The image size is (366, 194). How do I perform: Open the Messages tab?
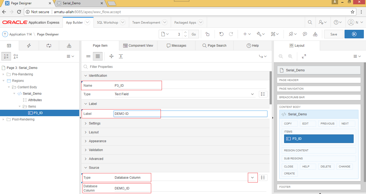176,45
